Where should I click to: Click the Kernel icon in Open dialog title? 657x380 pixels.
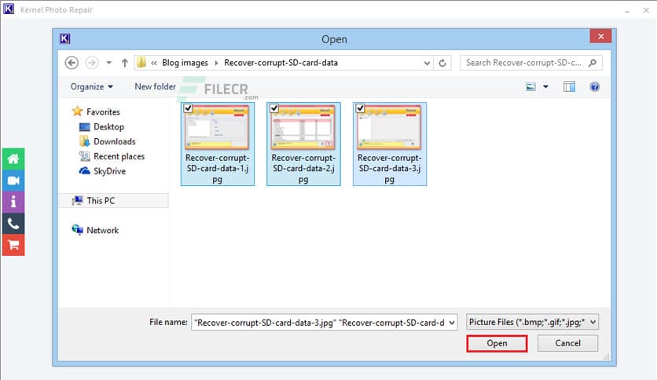64,38
